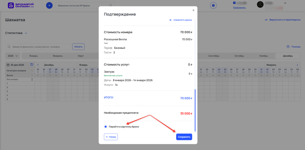Viewport: 305px width, 150px height.
Task: Click the Сохранить button
Action: pos(184,137)
